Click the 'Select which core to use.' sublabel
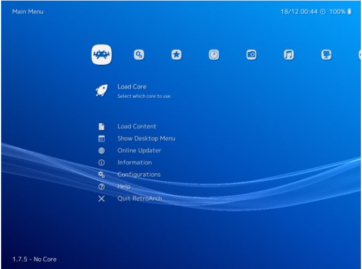 tap(144, 96)
